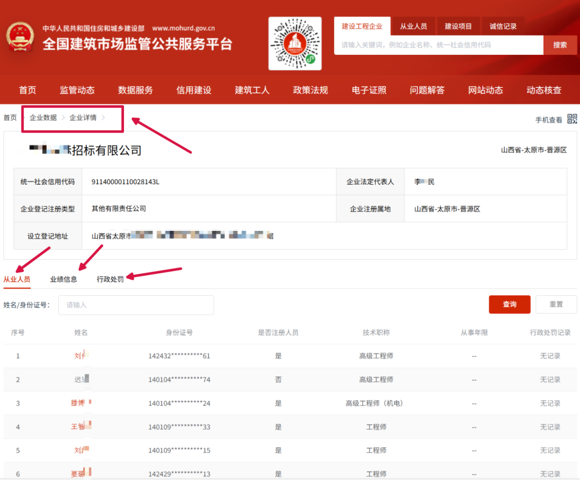Screen dimensions: 580x480
Task: Open 监管动态 navigation item
Action: [77, 90]
